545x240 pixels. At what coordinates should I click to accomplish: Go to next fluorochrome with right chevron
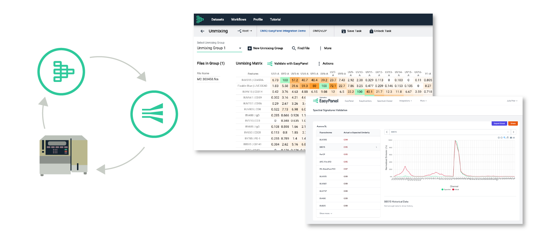pyautogui.click(x=513, y=132)
